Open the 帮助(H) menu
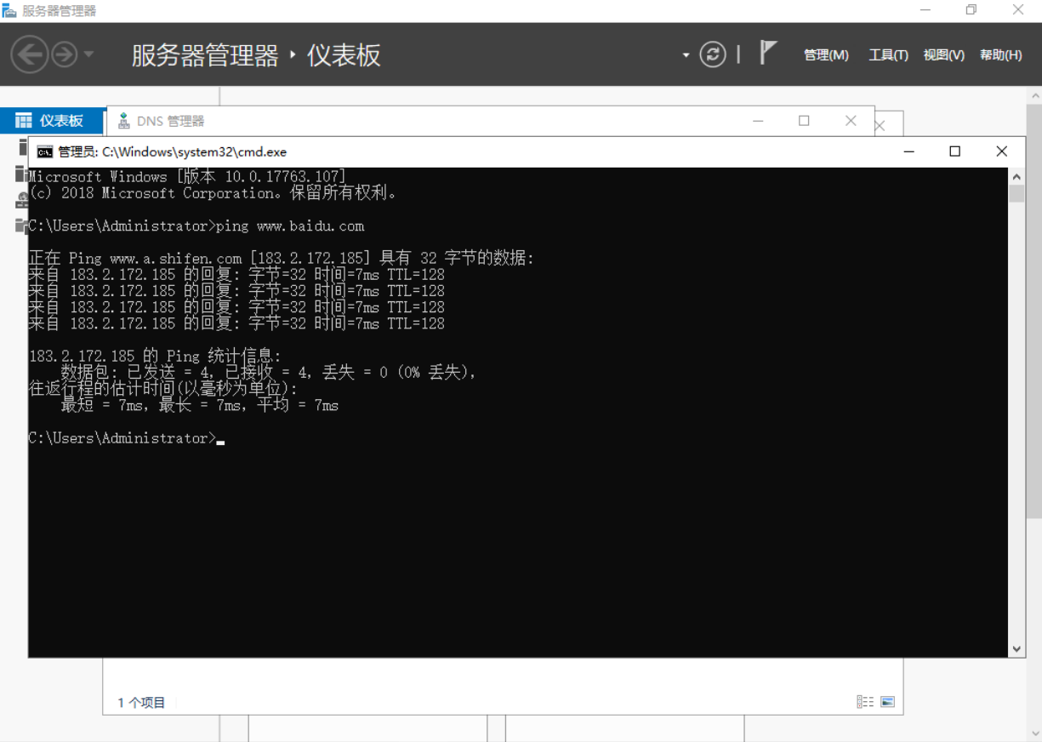 tap(999, 54)
